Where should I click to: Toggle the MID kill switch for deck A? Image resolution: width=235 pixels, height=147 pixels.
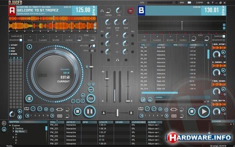tap(102, 44)
